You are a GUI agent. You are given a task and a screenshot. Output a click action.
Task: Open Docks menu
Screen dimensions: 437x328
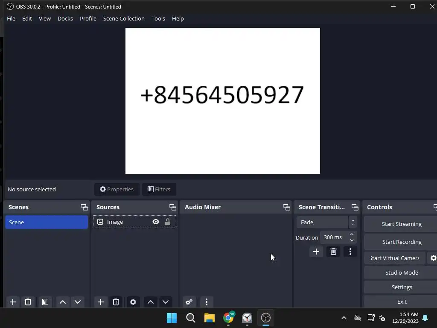click(x=65, y=18)
